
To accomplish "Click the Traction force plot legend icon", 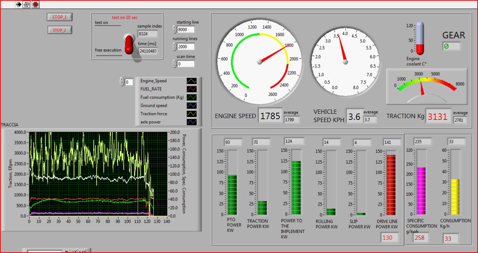I will point(191,114).
